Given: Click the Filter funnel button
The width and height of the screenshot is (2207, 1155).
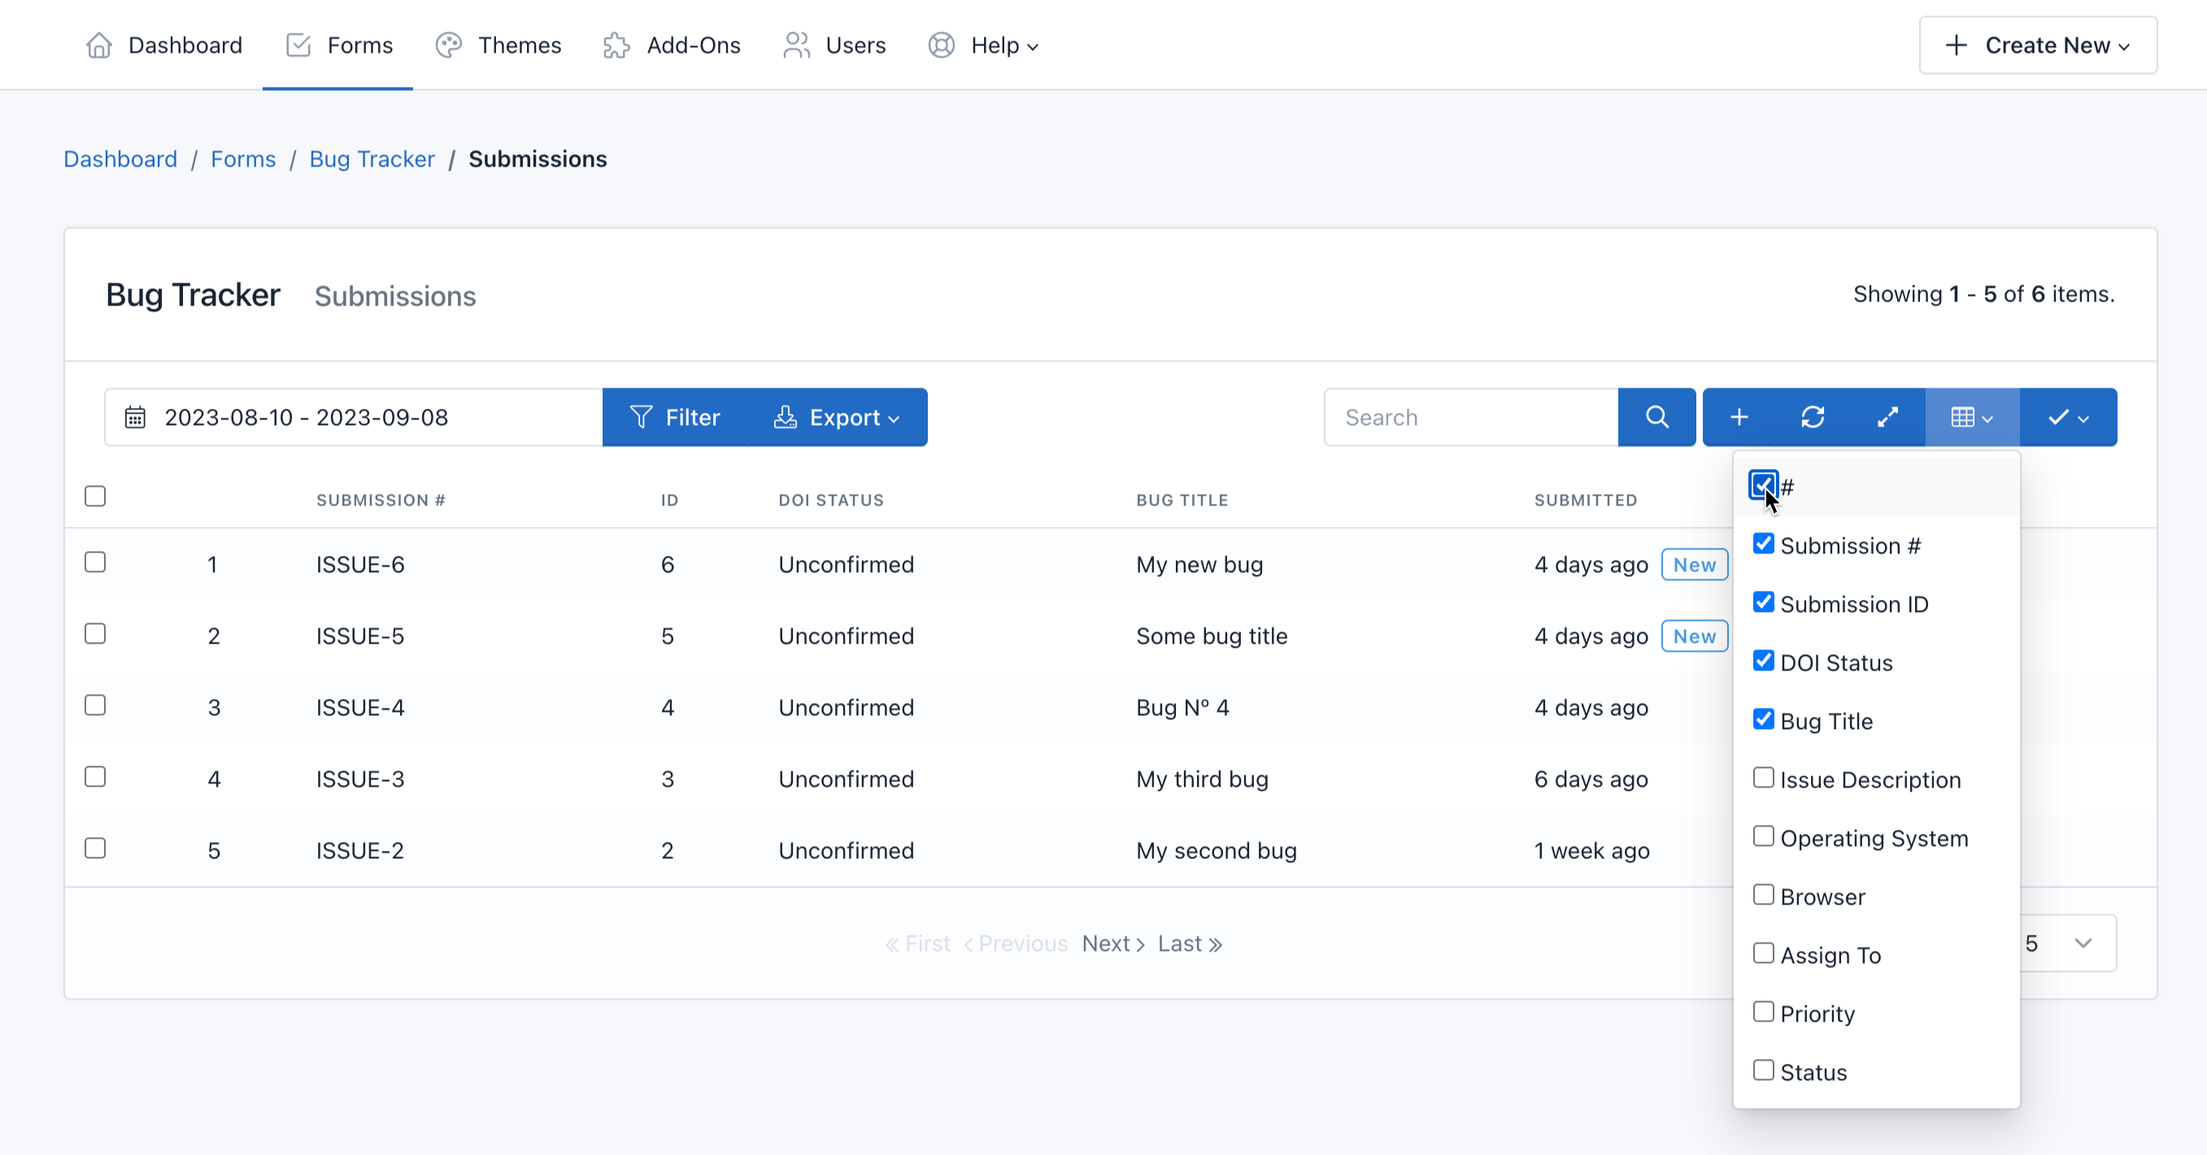Looking at the screenshot, I should tap(675, 417).
